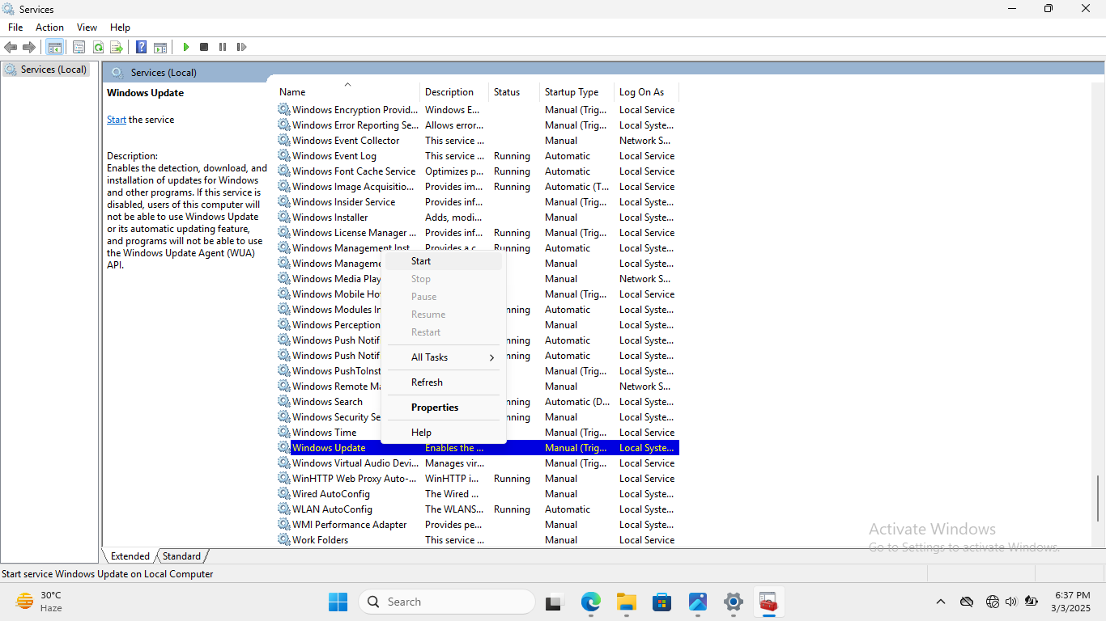
Task: Click the Export List toolbar icon
Action: coord(117,47)
